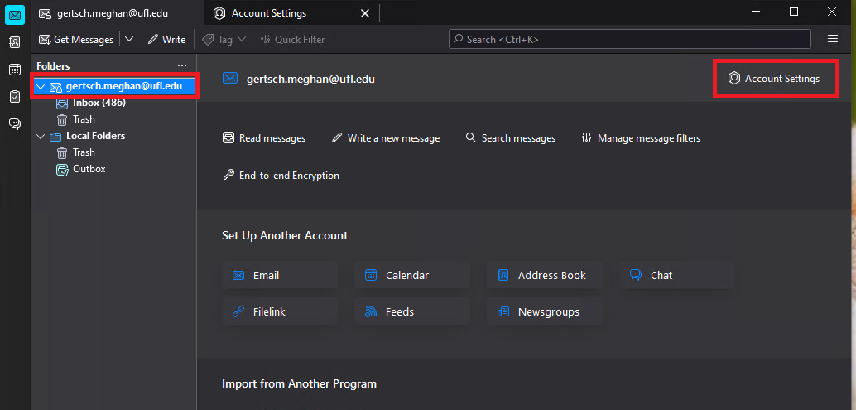856x410 pixels.
Task: Click the Newsgroups icon
Action: click(503, 311)
